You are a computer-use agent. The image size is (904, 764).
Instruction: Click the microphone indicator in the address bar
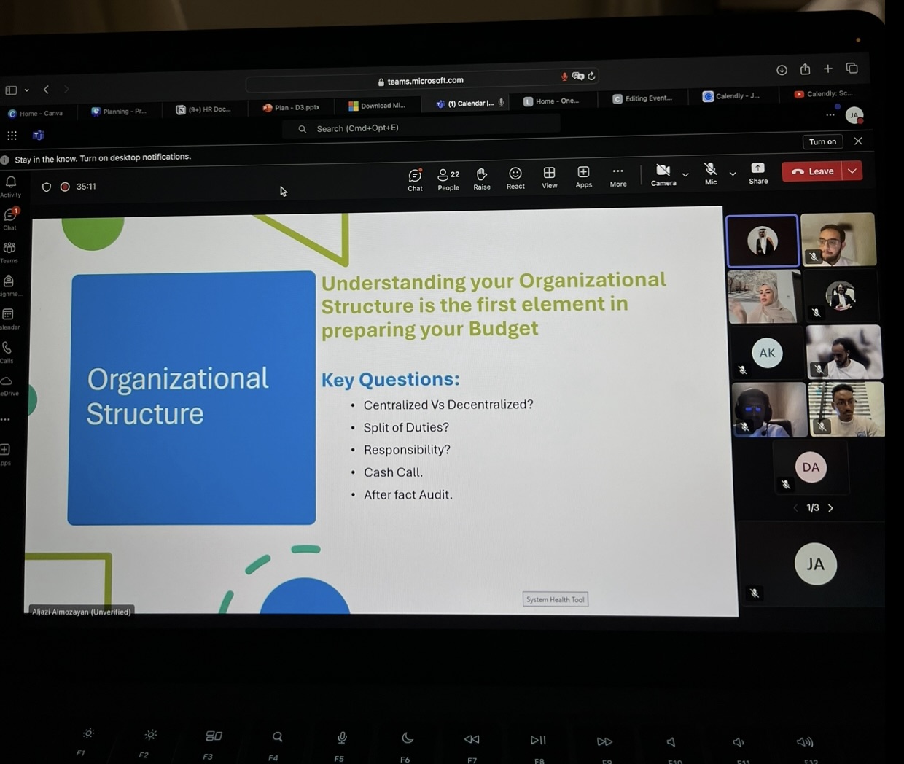pyautogui.click(x=564, y=77)
